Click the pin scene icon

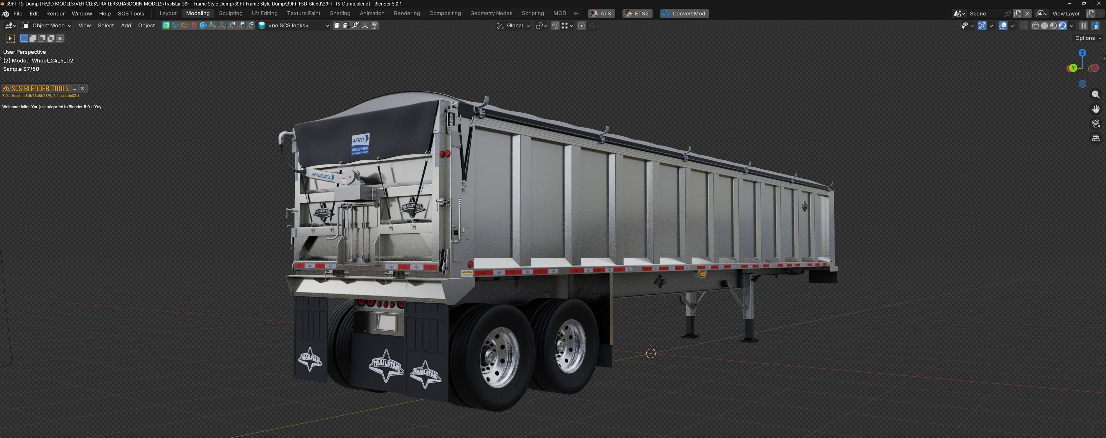[1008, 14]
